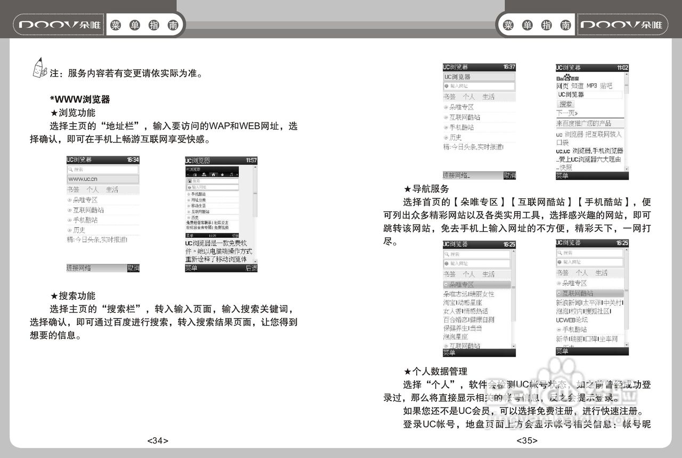Click UC浏览器 search field in 16:37 screenshot

480,77
